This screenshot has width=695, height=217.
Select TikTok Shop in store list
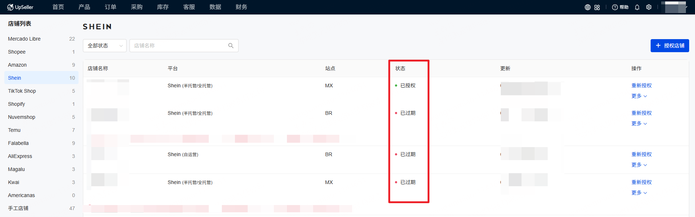[x=22, y=91]
